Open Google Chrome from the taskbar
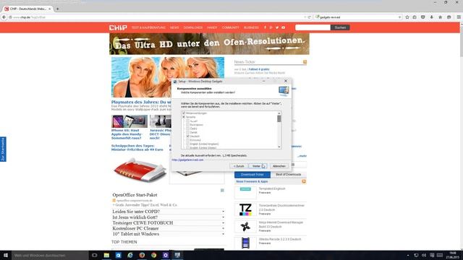 coord(153,255)
